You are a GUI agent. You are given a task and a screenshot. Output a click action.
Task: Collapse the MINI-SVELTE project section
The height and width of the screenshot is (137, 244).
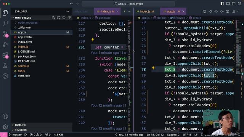23,18
